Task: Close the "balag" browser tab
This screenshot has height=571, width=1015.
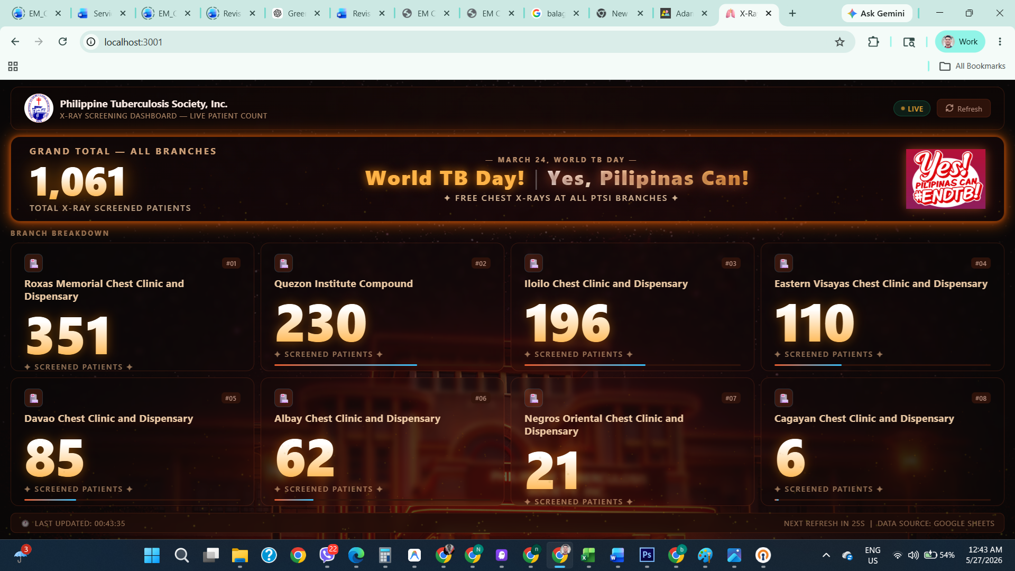Action: tap(576, 13)
